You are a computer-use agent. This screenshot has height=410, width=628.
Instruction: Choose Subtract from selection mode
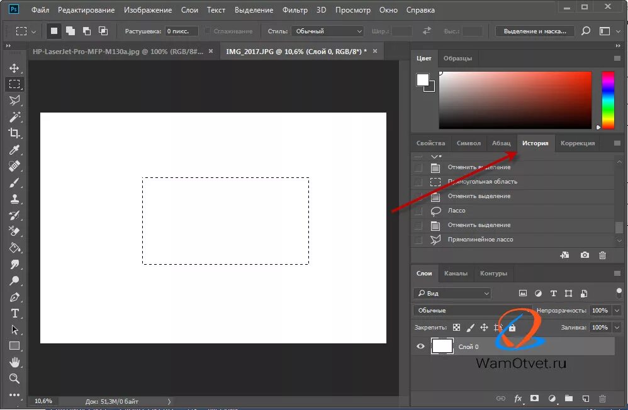[86, 31]
